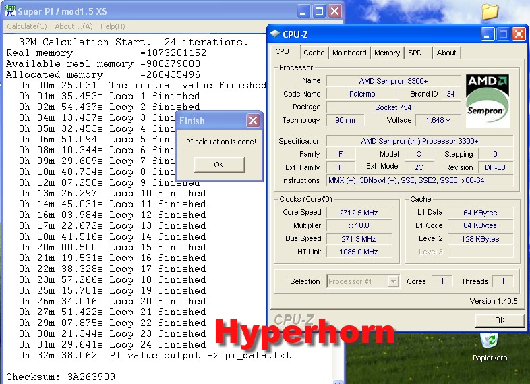
Task: Click the 'PI value output -> pi_data.txt' line
Action: 155,355
